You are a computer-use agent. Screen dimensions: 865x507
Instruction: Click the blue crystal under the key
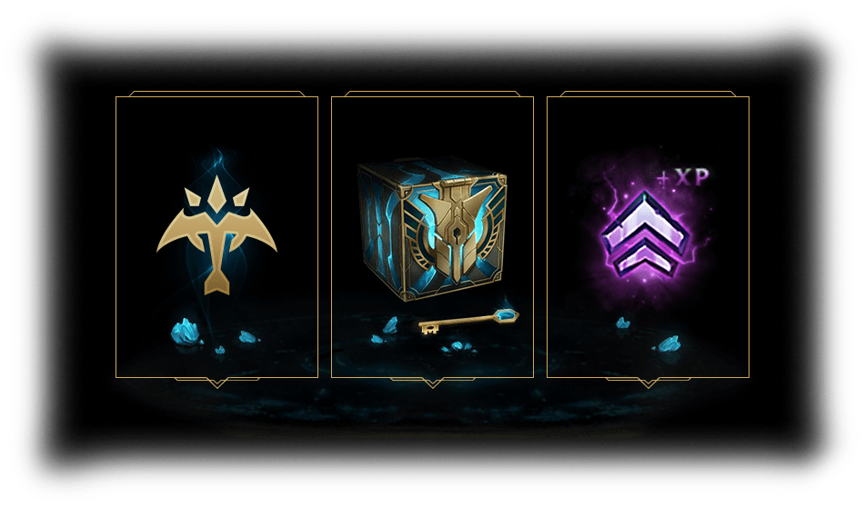(x=459, y=347)
